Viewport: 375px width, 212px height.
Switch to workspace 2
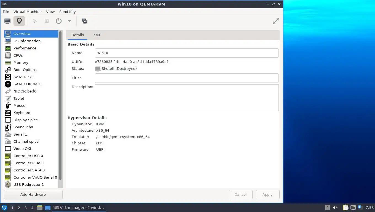(19, 208)
